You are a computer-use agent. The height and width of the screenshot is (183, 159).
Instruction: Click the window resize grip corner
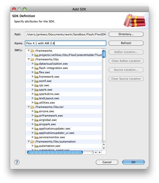147,167
